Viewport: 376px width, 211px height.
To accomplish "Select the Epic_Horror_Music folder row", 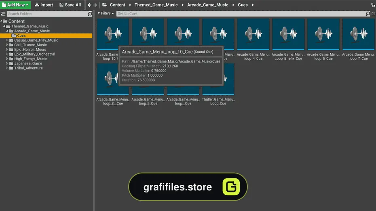I will pos(46,50).
